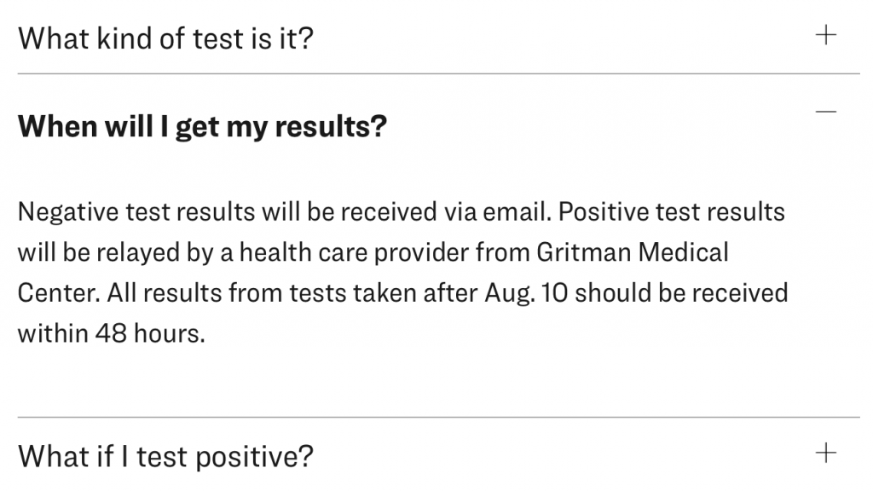
Task: Click the divider line above "What if I test positive?"
Action: 438,417
